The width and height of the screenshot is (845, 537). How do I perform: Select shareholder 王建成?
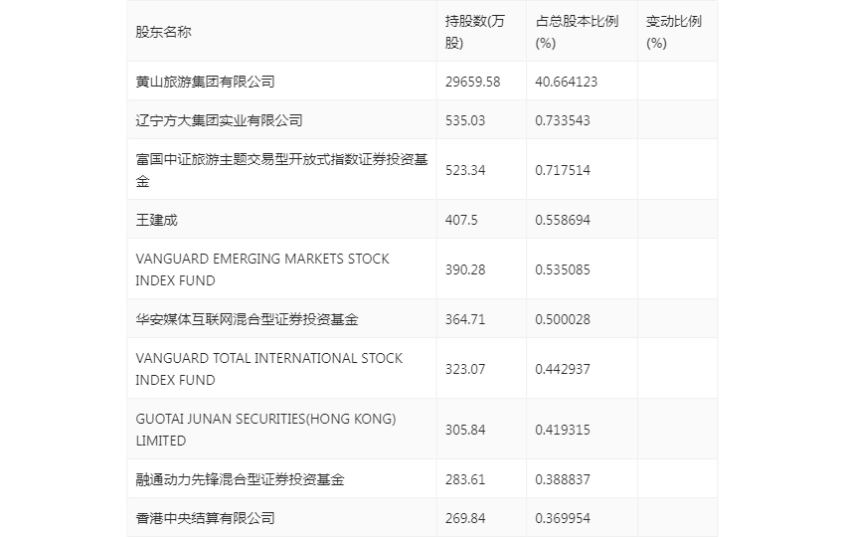pos(156,220)
